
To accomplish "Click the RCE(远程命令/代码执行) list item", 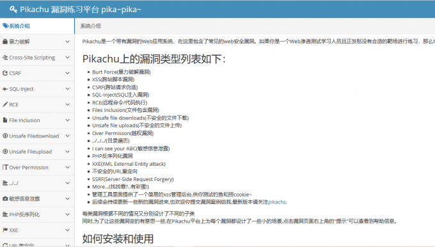I will pos(120,102).
